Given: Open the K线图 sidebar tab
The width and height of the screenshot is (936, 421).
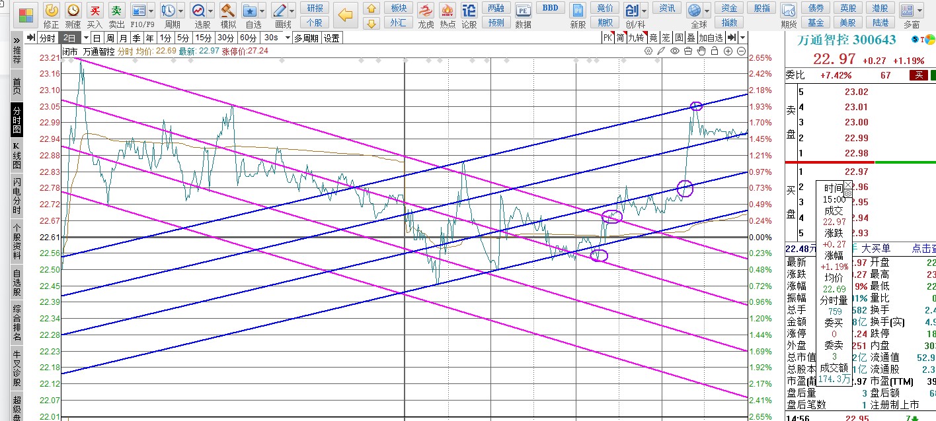Looking at the screenshot, I should pos(17,155).
